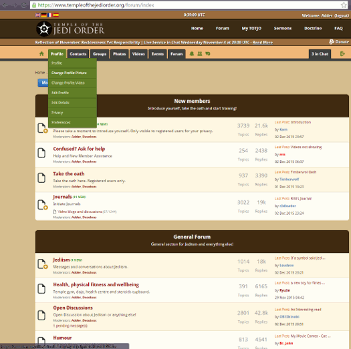
Task: Open the Groups dropdown tab
Action: pyautogui.click(x=100, y=54)
